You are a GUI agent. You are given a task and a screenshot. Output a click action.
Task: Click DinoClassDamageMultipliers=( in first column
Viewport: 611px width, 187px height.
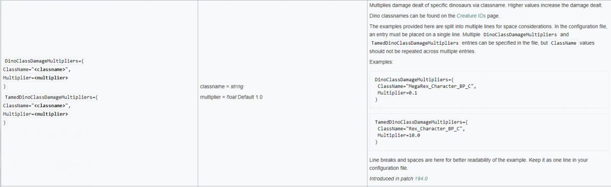point(44,61)
